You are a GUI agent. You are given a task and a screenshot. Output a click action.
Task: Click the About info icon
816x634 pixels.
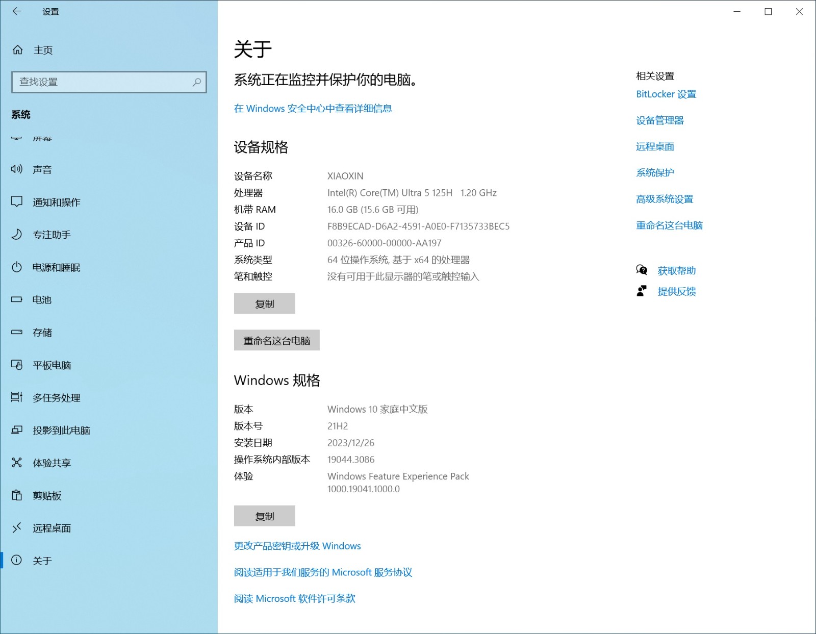[x=17, y=560]
